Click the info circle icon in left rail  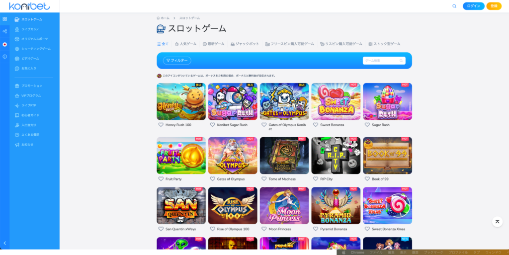(x=4, y=57)
